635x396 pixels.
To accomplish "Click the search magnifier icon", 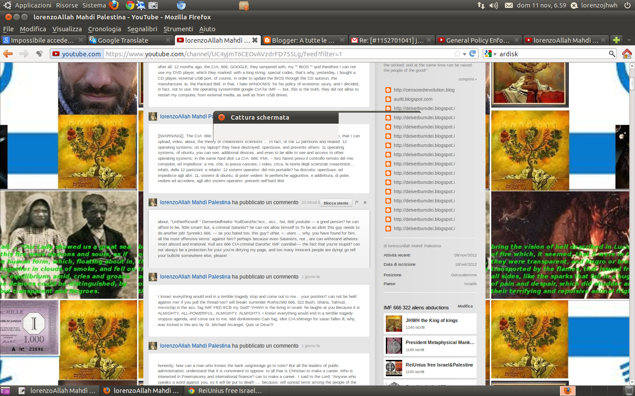I will tap(612, 54).
